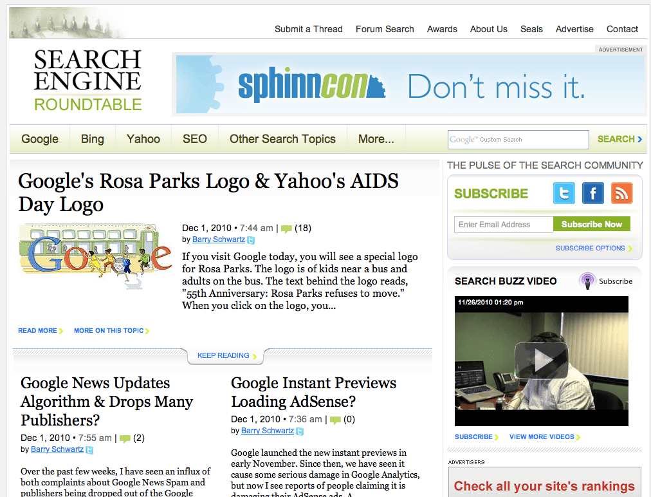Open Seals in top menu

pos(531,29)
